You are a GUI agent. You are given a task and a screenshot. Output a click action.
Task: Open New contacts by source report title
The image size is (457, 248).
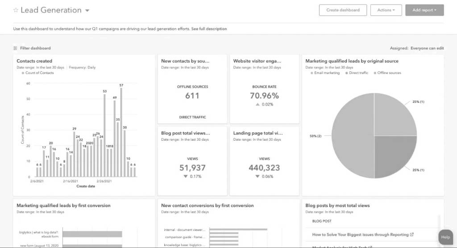click(185, 61)
